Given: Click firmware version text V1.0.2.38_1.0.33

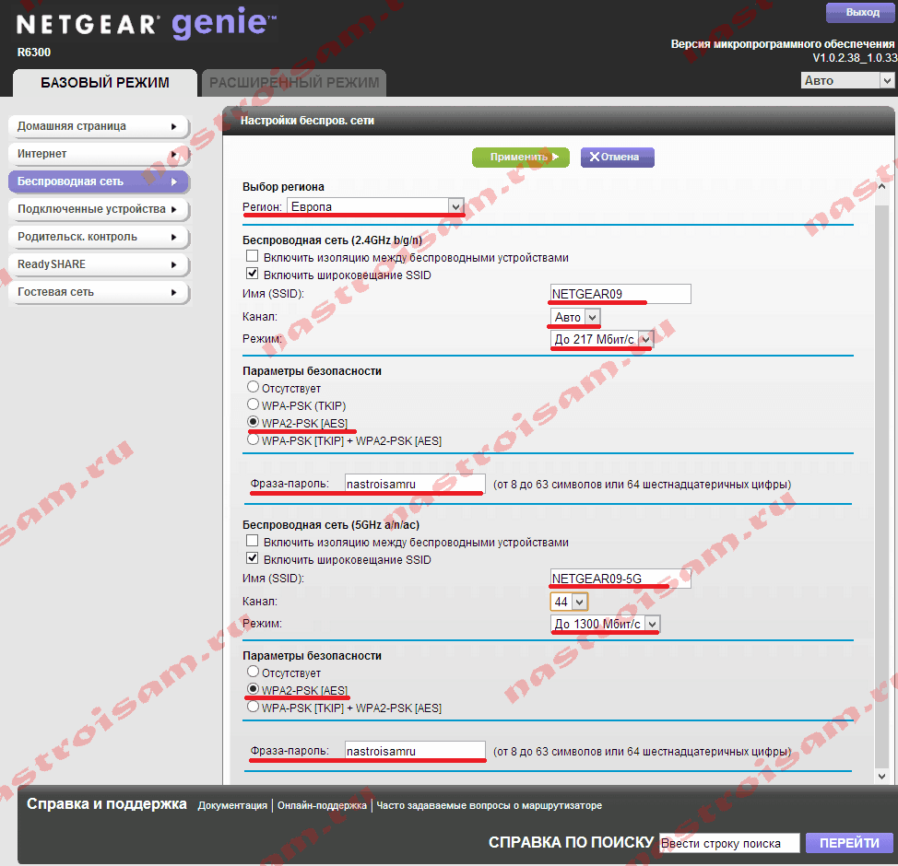Looking at the screenshot, I should tap(855, 58).
